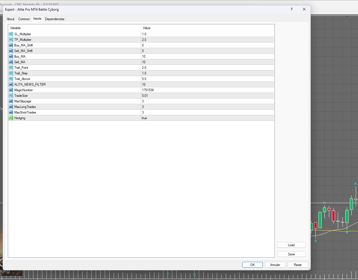The width and height of the screenshot is (358, 280).
Task: Click the Value column header
Action: (x=208, y=28)
